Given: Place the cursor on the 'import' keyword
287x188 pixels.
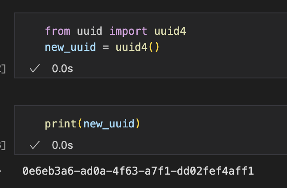Looking at the screenshot, I should 128,32.
